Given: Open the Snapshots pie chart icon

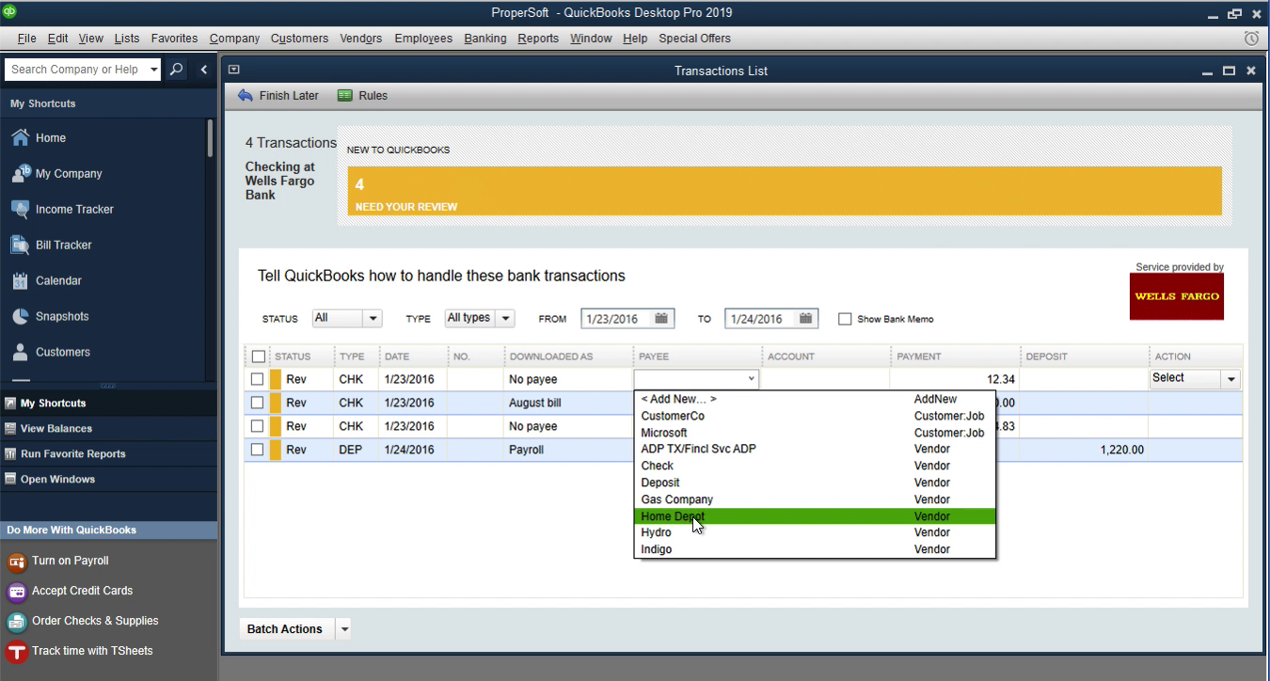Looking at the screenshot, I should click(x=20, y=316).
